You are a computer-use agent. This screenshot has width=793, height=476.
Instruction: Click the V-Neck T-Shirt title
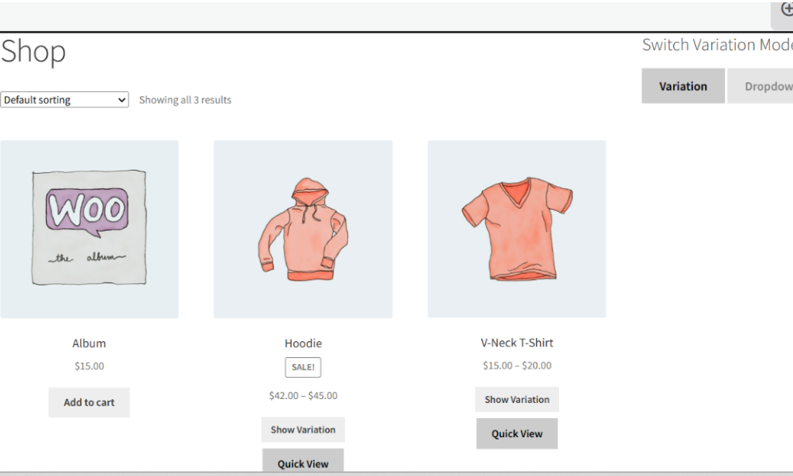coord(517,342)
